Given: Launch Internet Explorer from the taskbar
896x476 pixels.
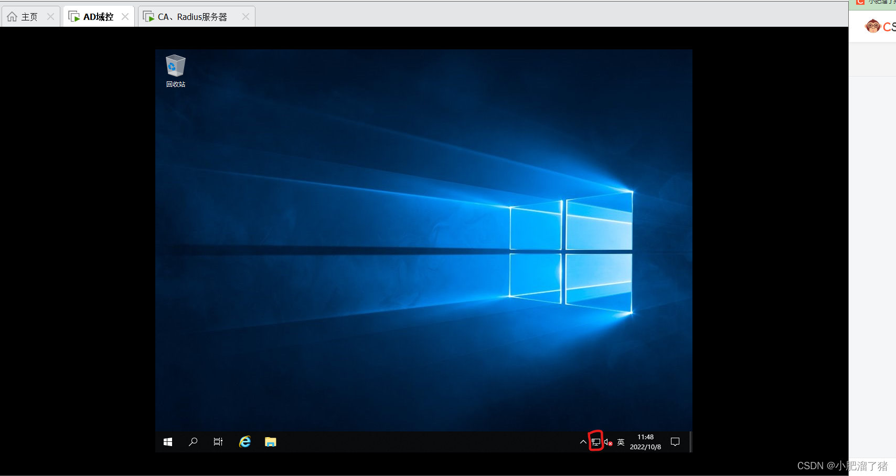Looking at the screenshot, I should click(x=245, y=442).
